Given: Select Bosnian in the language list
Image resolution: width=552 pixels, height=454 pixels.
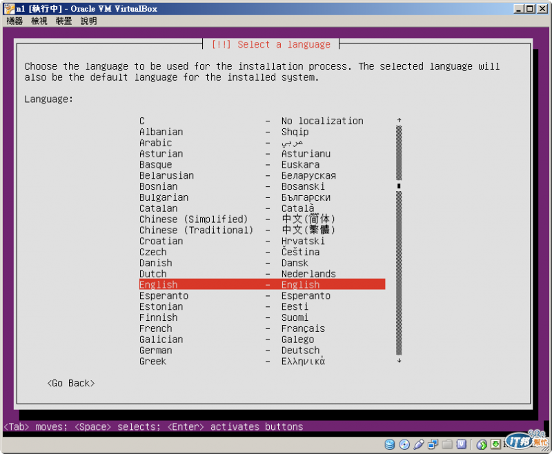Looking at the screenshot, I should (x=262, y=186).
